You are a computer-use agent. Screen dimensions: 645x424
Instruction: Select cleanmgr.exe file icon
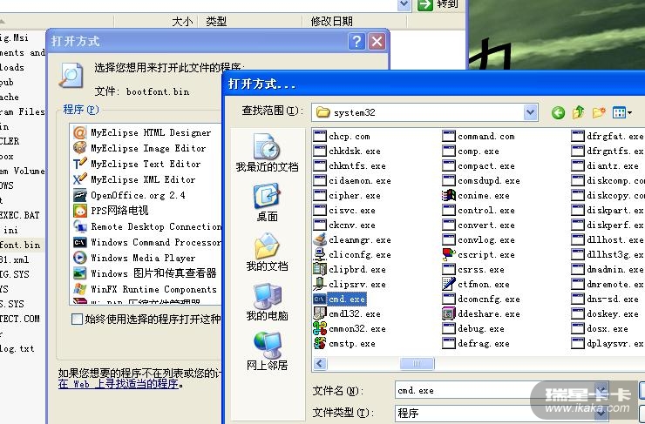pyautogui.click(x=320, y=239)
